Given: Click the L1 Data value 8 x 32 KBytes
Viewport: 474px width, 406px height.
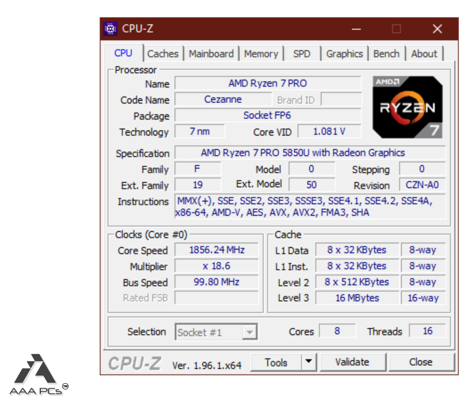Looking at the screenshot, I should pyautogui.click(x=357, y=250).
